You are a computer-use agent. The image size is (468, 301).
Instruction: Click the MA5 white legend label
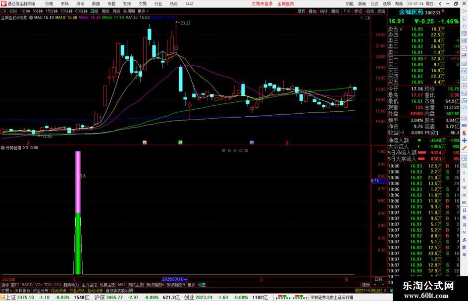tap(44, 18)
